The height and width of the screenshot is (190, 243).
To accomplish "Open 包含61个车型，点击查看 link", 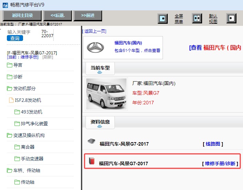I will click(x=137, y=51).
